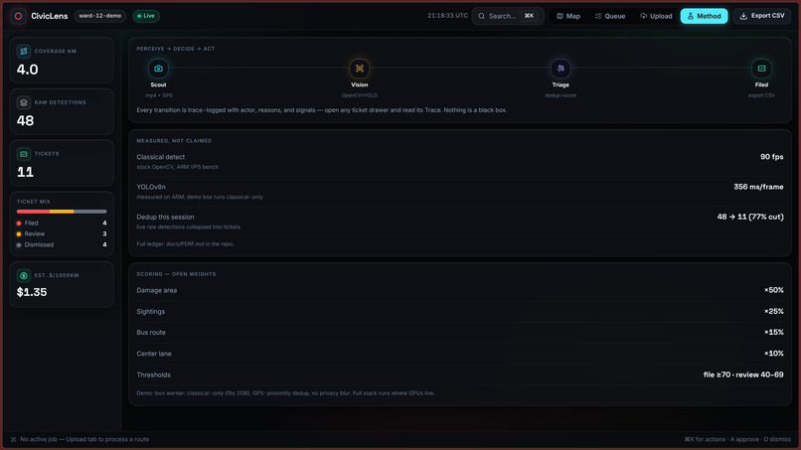The image size is (801, 450).
Task: Click the 356 ms/frame value
Action: (758, 187)
